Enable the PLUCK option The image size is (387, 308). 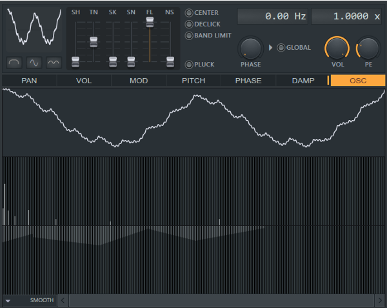click(x=189, y=65)
